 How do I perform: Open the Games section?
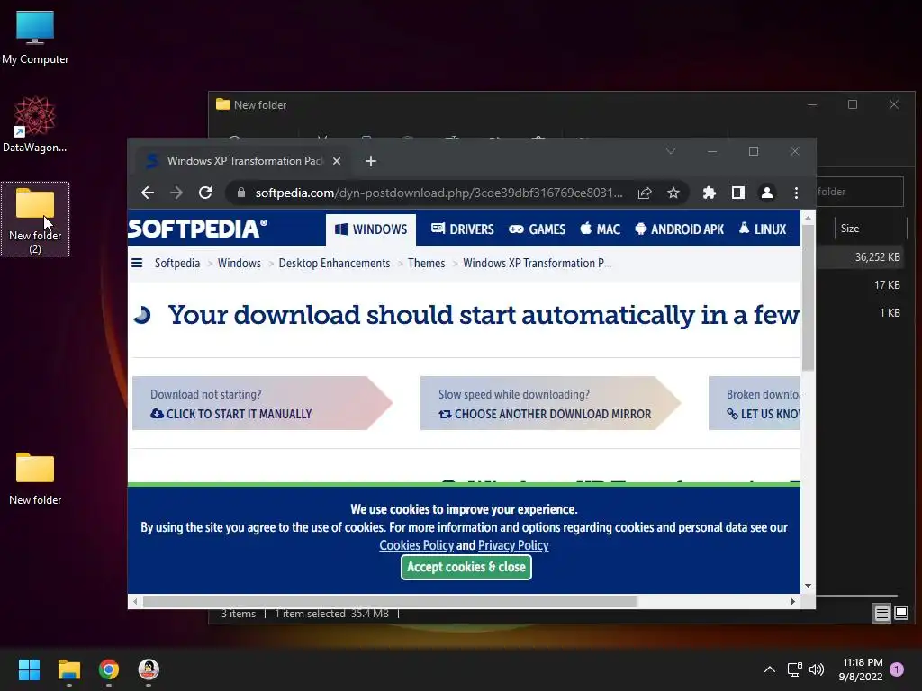pos(538,229)
